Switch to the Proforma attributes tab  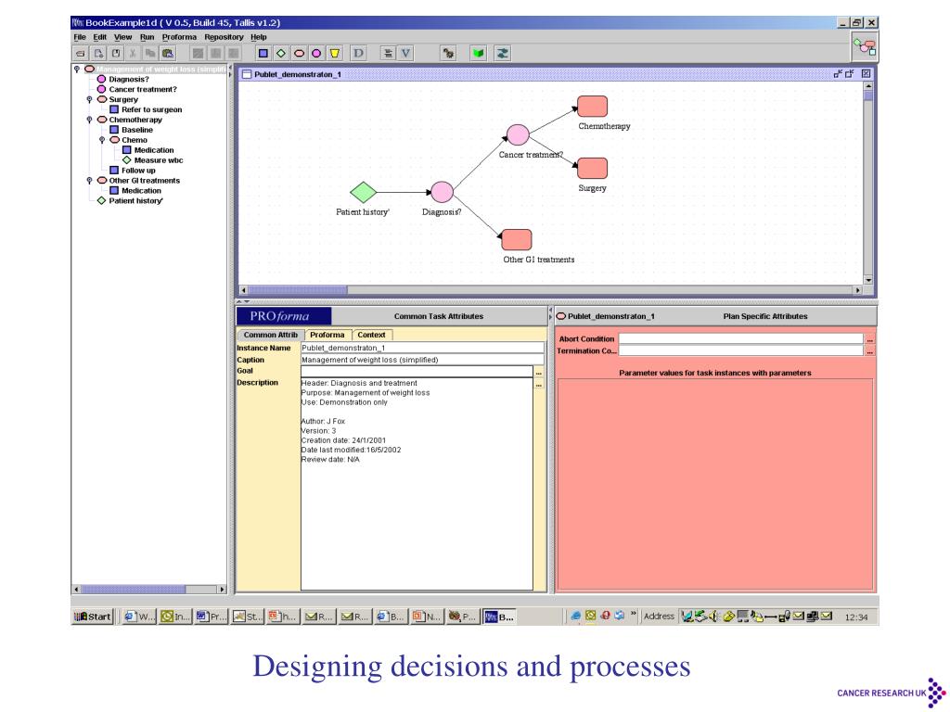pos(327,335)
